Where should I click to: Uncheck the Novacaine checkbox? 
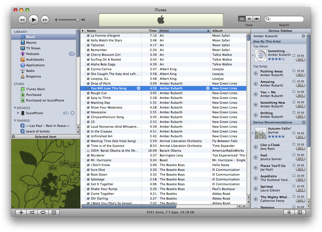[x=88, y=112]
